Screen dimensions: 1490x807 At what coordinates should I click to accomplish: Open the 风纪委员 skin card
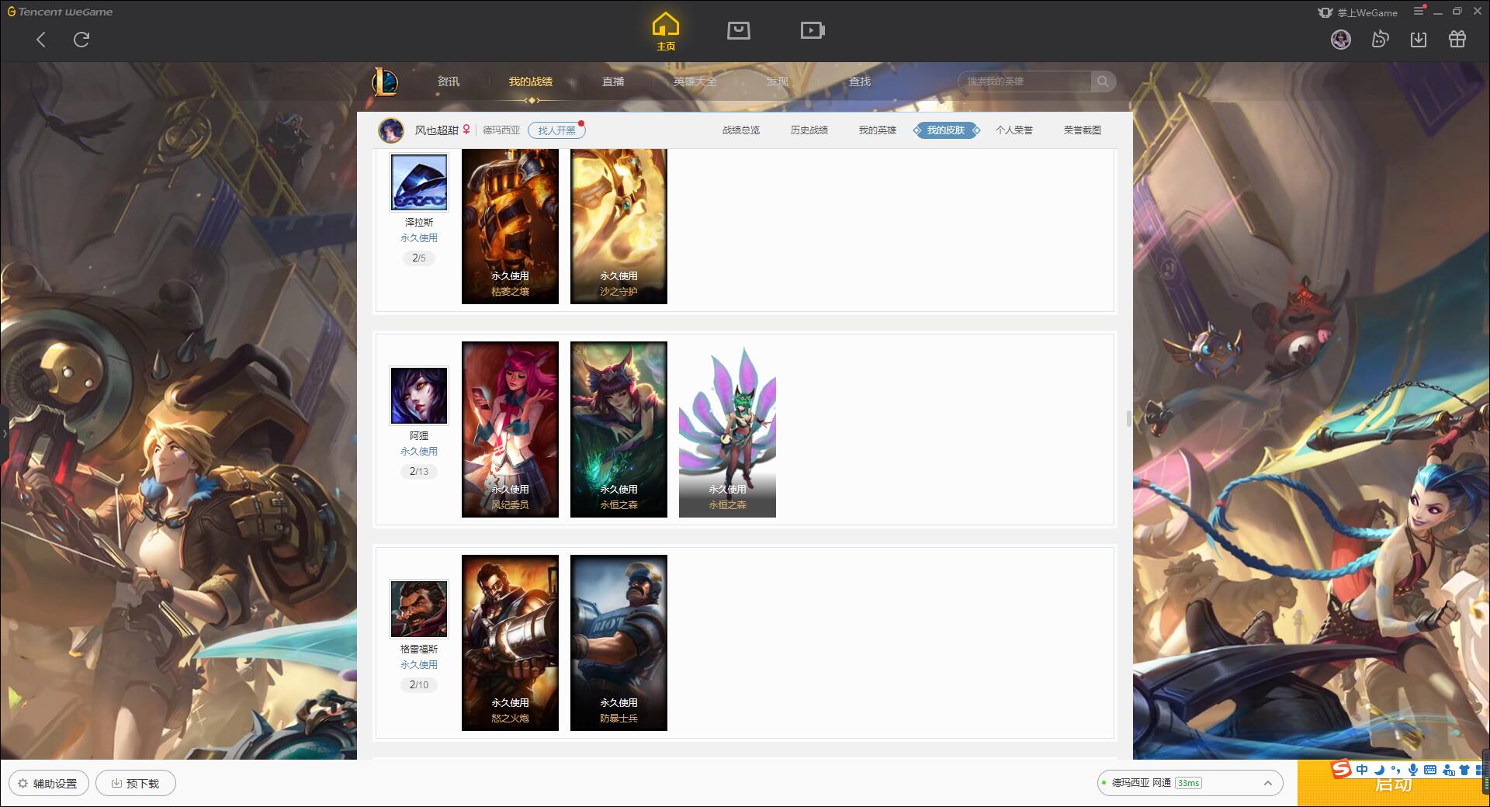(510, 429)
